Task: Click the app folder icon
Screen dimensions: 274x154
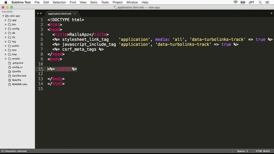Action: [9, 20]
